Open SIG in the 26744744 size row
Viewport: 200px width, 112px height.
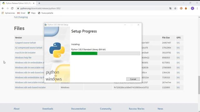click(178, 82)
